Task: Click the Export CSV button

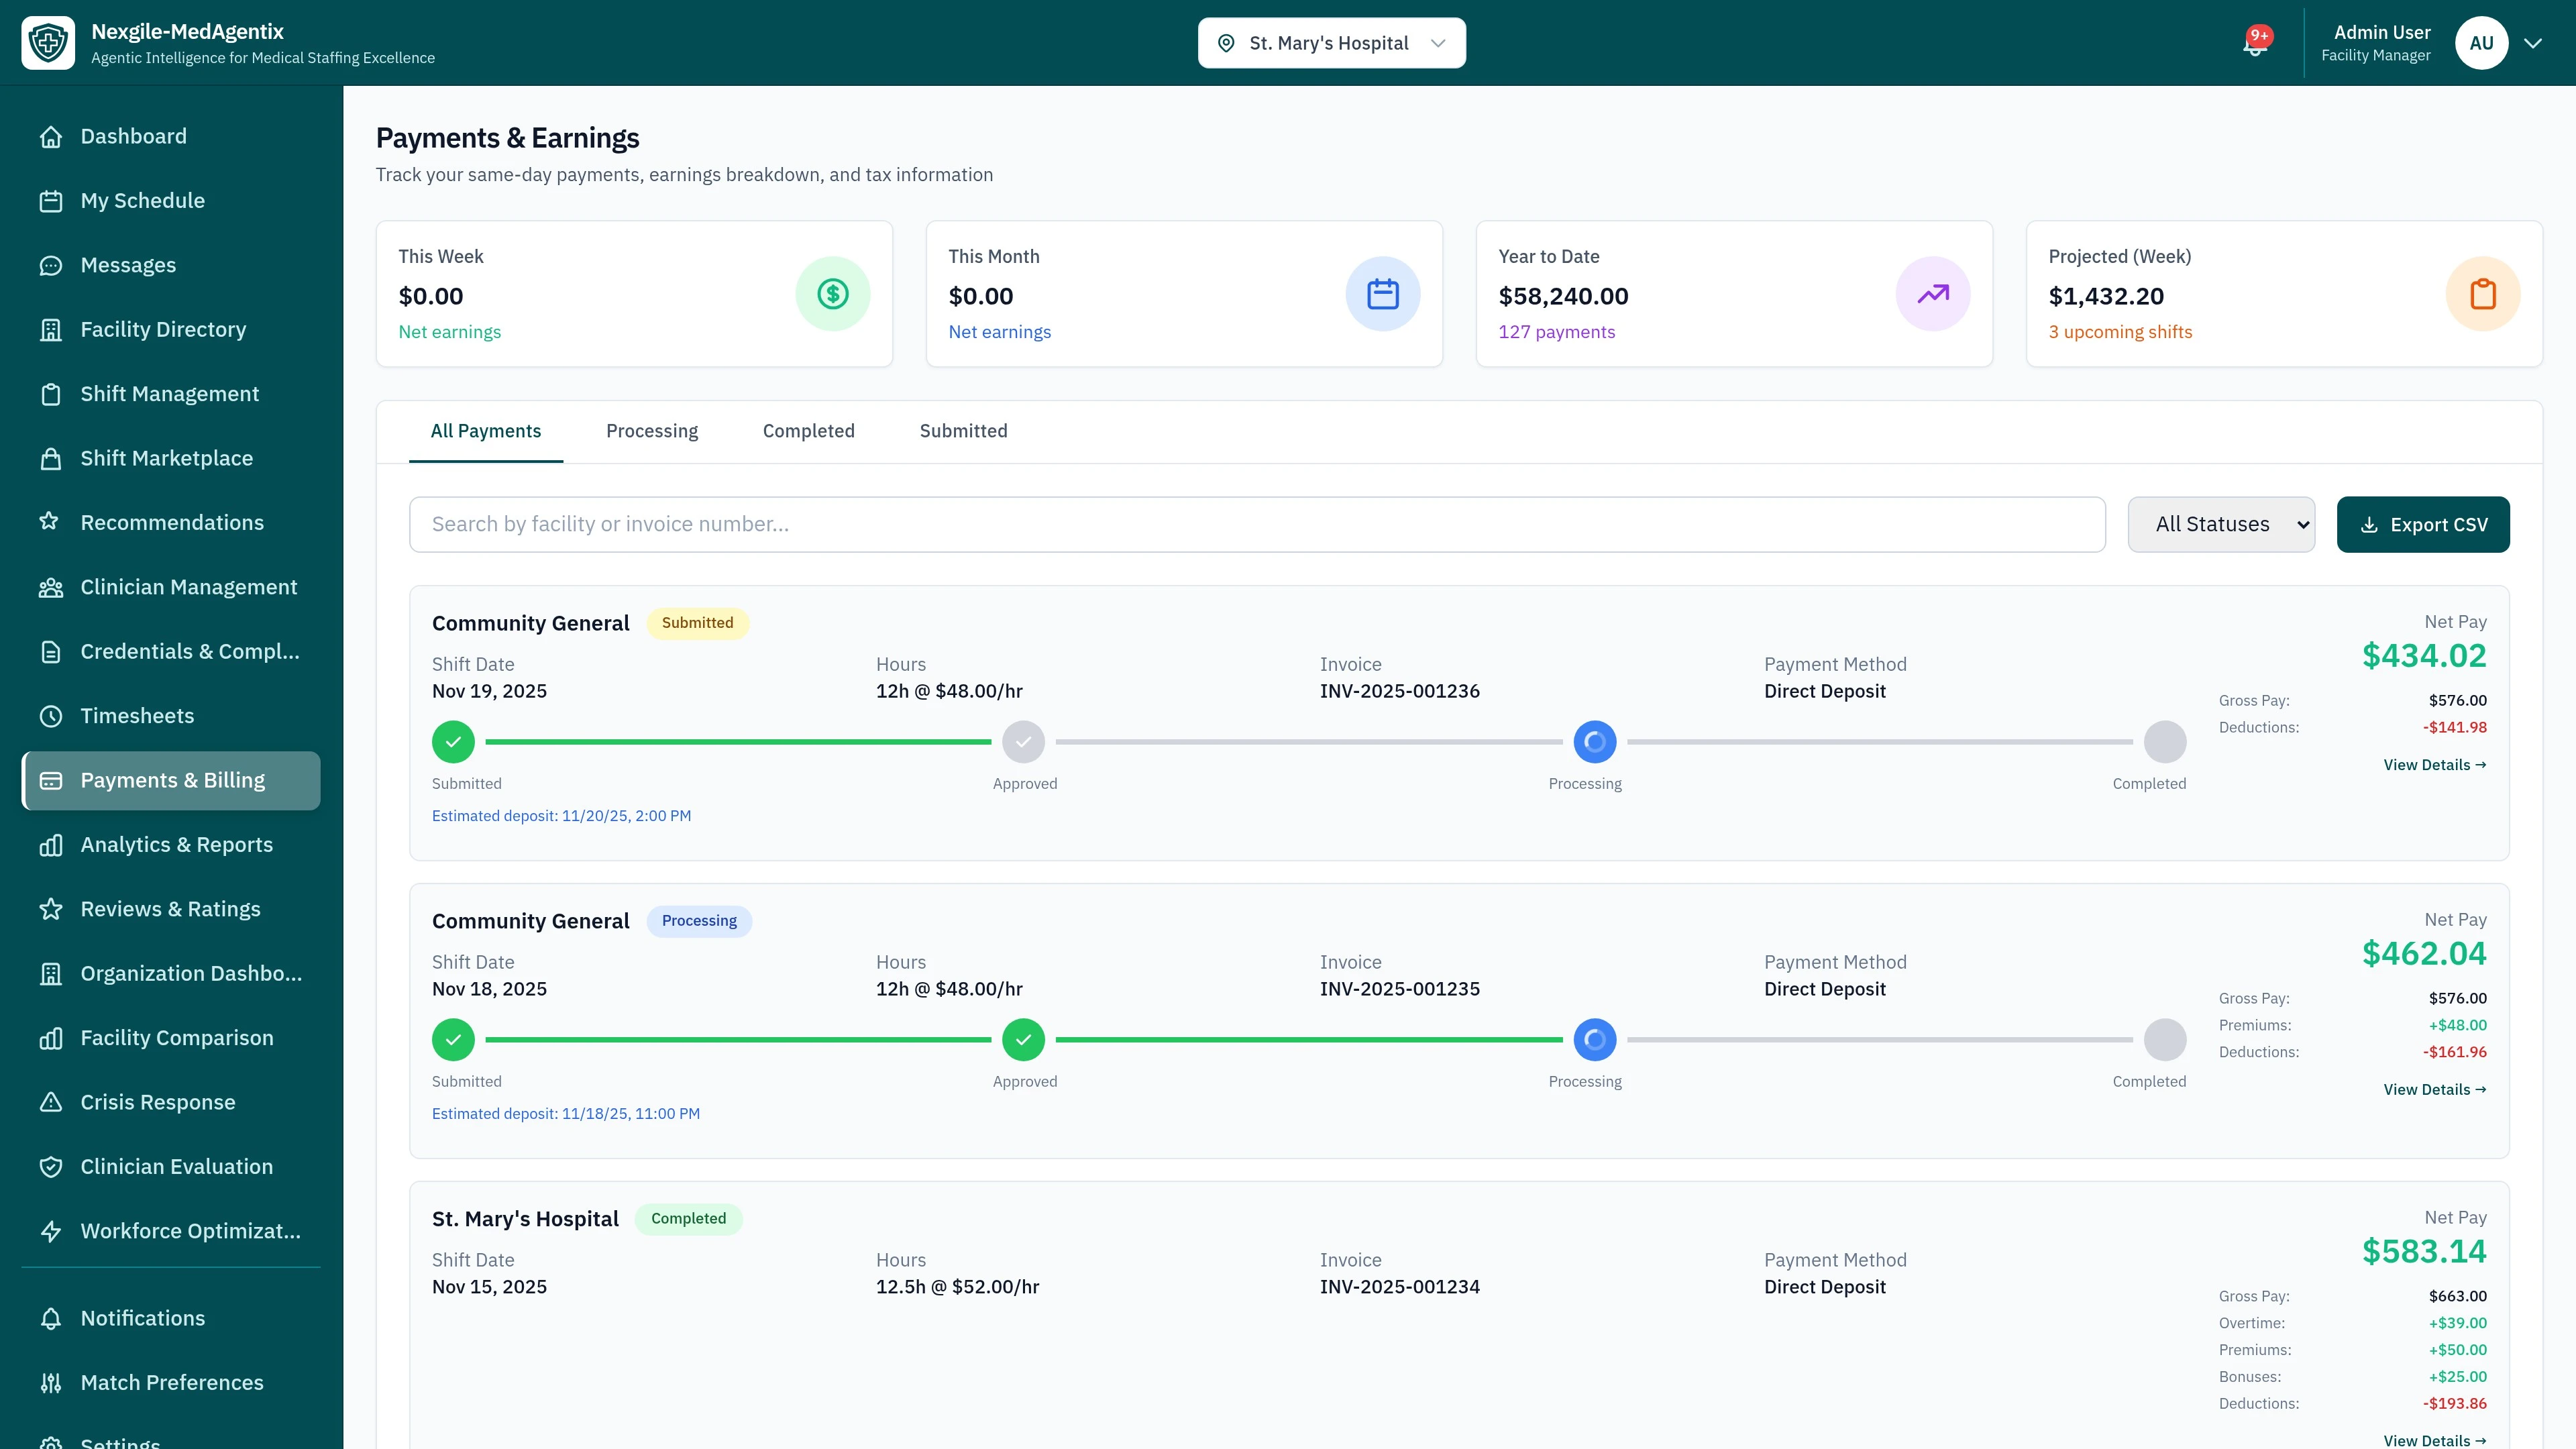Action: coord(2422,523)
